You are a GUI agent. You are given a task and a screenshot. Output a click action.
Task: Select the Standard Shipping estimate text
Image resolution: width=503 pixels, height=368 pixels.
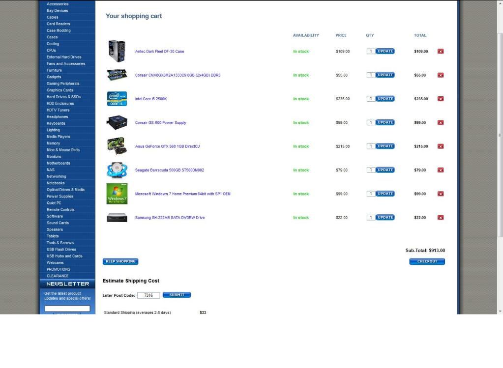point(137,312)
